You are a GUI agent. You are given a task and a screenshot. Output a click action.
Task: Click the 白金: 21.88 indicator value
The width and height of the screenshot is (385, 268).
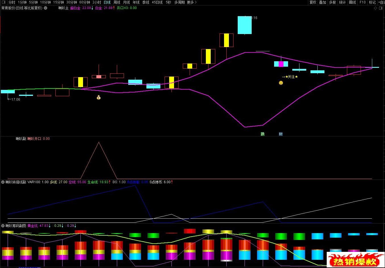[105, 8]
